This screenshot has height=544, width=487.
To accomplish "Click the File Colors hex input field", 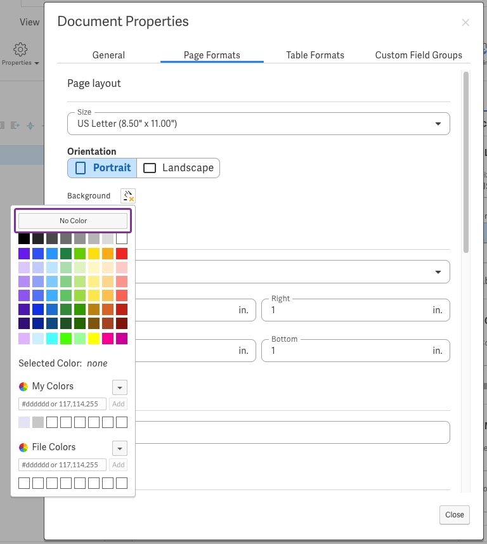I will 62,465.
